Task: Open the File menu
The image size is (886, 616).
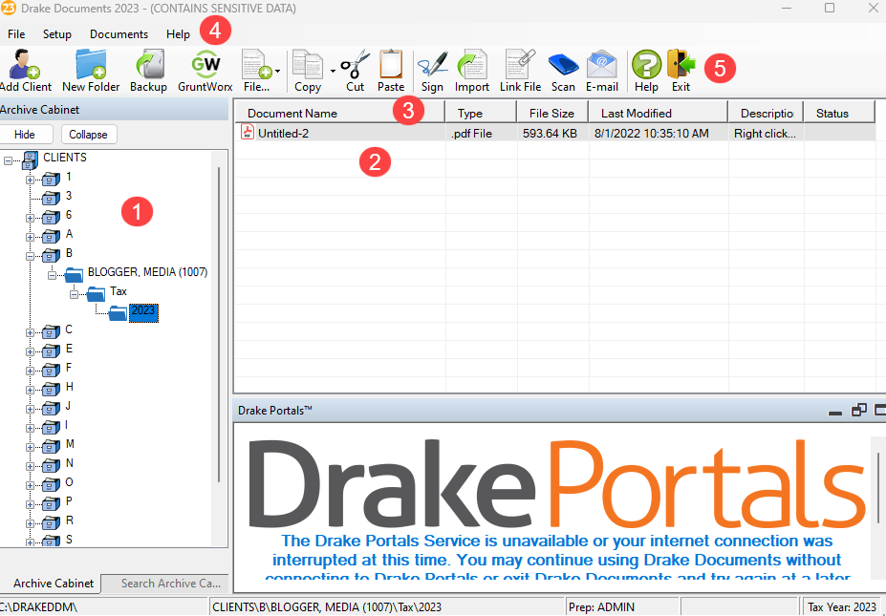Action: (16, 34)
